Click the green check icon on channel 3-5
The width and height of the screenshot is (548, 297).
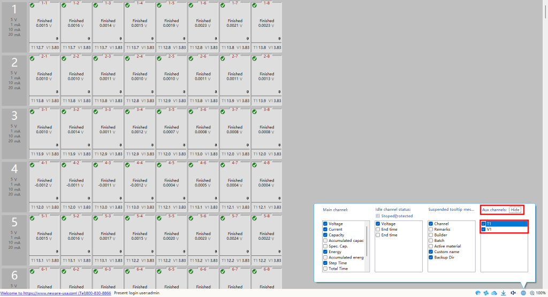coord(159,111)
